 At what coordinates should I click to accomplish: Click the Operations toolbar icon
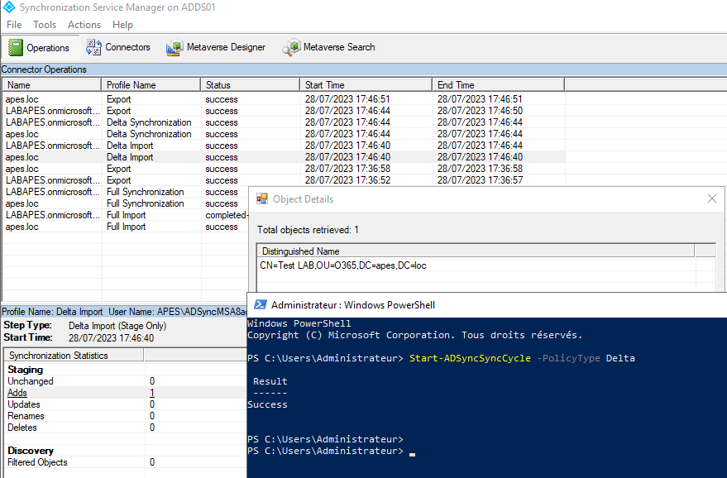16,48
